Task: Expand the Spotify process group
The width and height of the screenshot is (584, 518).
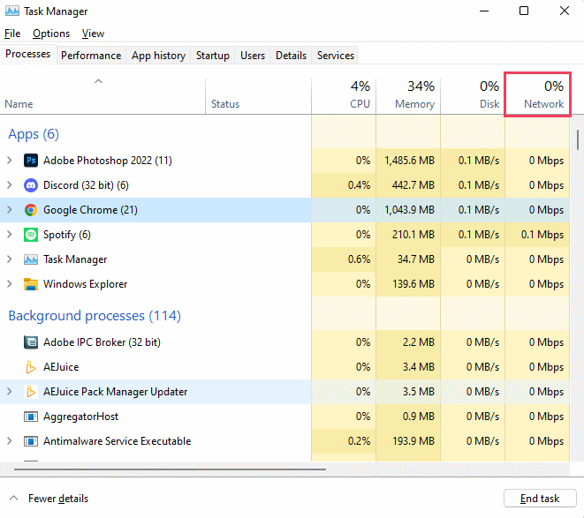Action: [10, 235]
